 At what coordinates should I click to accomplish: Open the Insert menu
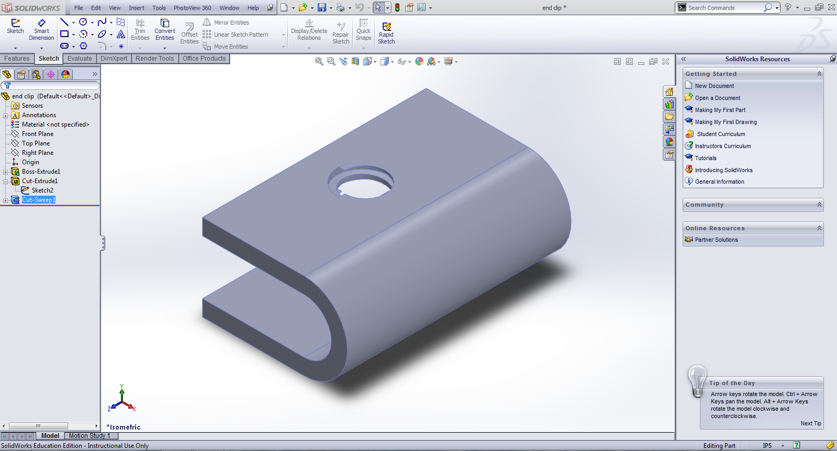click(x=137, y=8)
